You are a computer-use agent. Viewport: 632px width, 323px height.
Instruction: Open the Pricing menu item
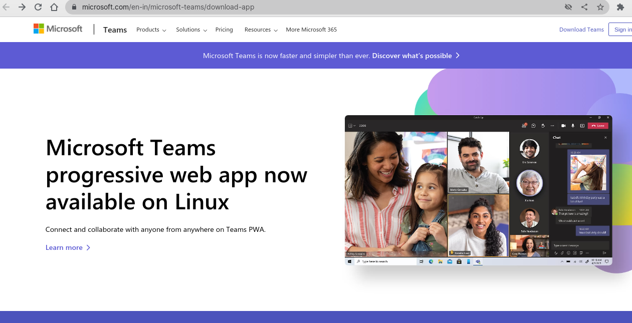[224, 30]
